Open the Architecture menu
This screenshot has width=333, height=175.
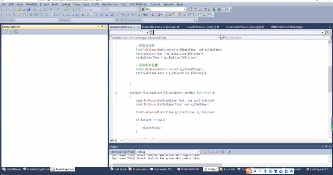point(110,4)
